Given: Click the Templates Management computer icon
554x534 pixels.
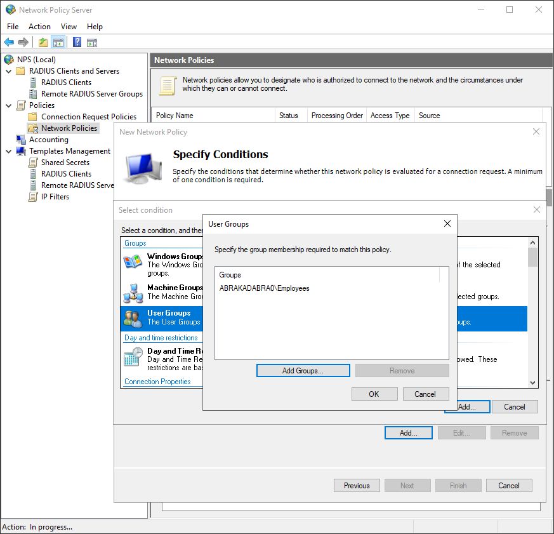Looking at the screenshot, I should tap(21, 151).
